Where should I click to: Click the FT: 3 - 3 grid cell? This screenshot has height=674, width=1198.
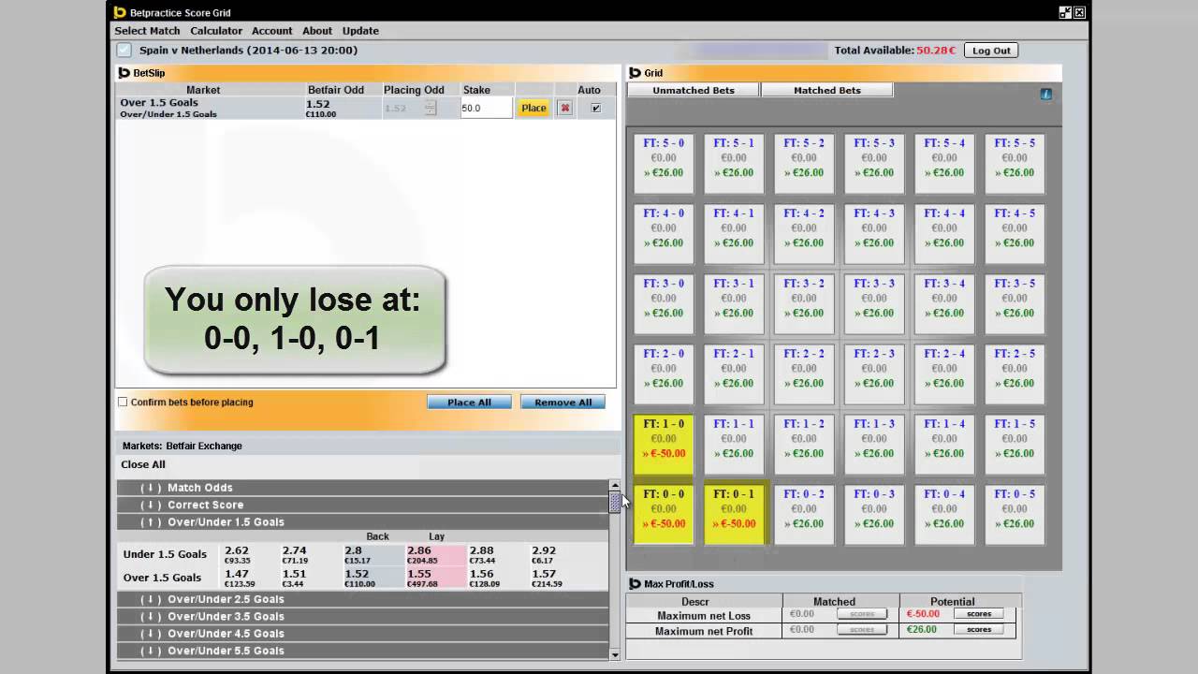[874, 304]
